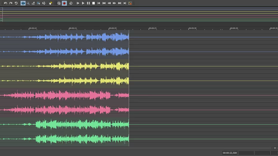
Task: Click the round icon left of Record
Action: click(x=59, y=3)
